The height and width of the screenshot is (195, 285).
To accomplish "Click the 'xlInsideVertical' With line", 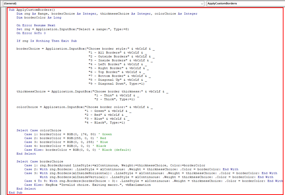I will click(156, 177).
